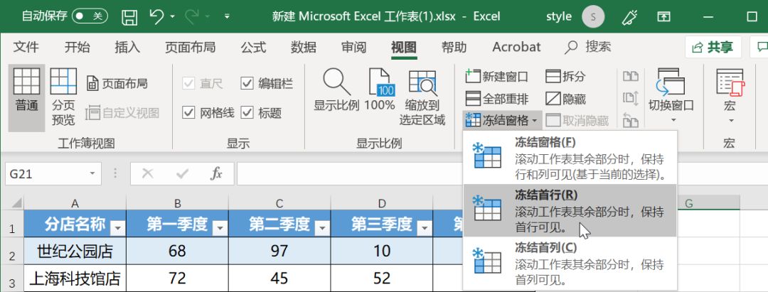Image resolution: width=768 pixels, height=292 pixels.
Task: Open the undo history dropdown arrow
Action: 172,17
